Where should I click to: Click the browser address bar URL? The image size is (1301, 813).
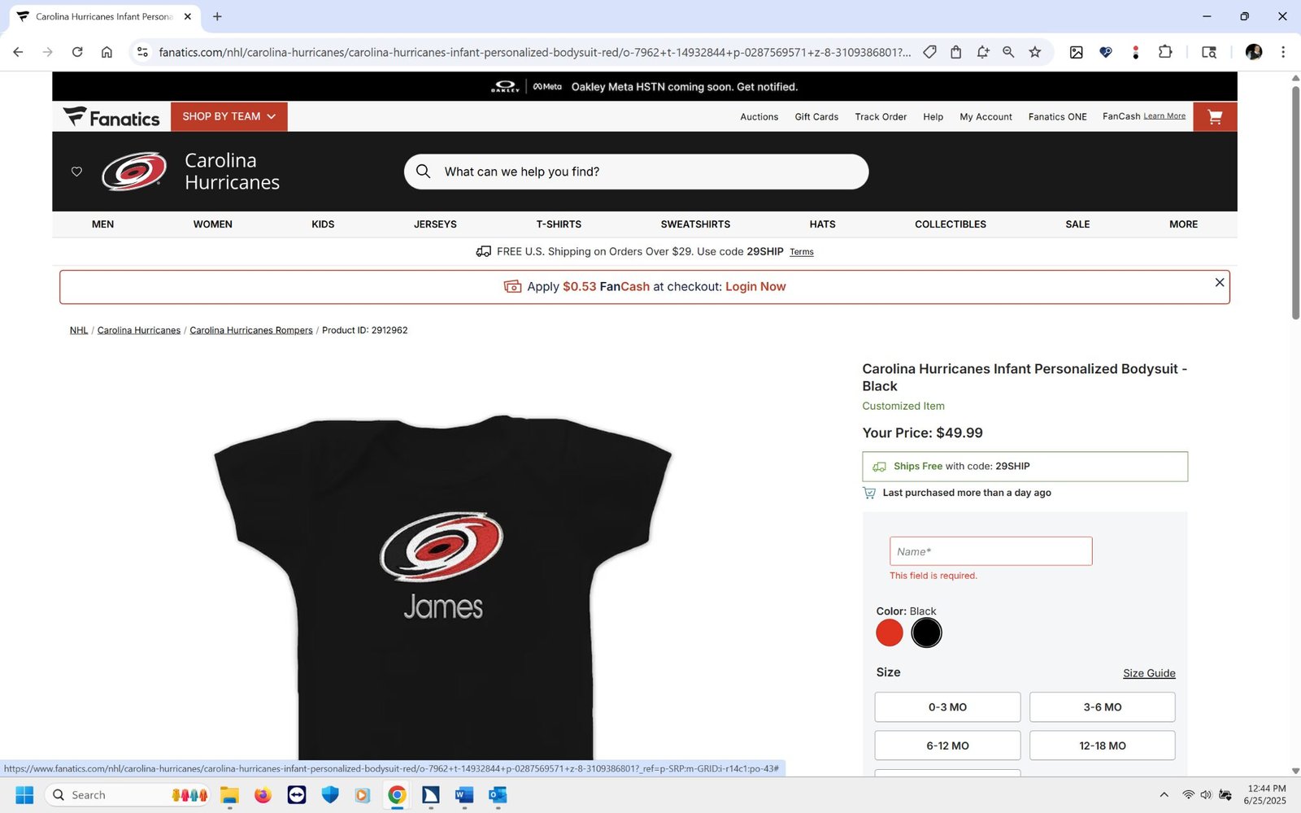tap(534, 52)
